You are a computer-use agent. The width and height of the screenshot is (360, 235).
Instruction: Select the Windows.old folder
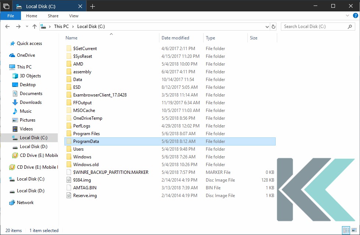[x=86, y=165]
